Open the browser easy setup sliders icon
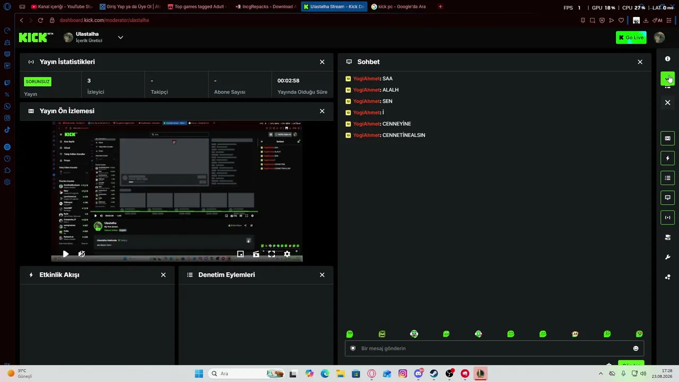Viewport: 679px width, 382px height. (669, 20)
